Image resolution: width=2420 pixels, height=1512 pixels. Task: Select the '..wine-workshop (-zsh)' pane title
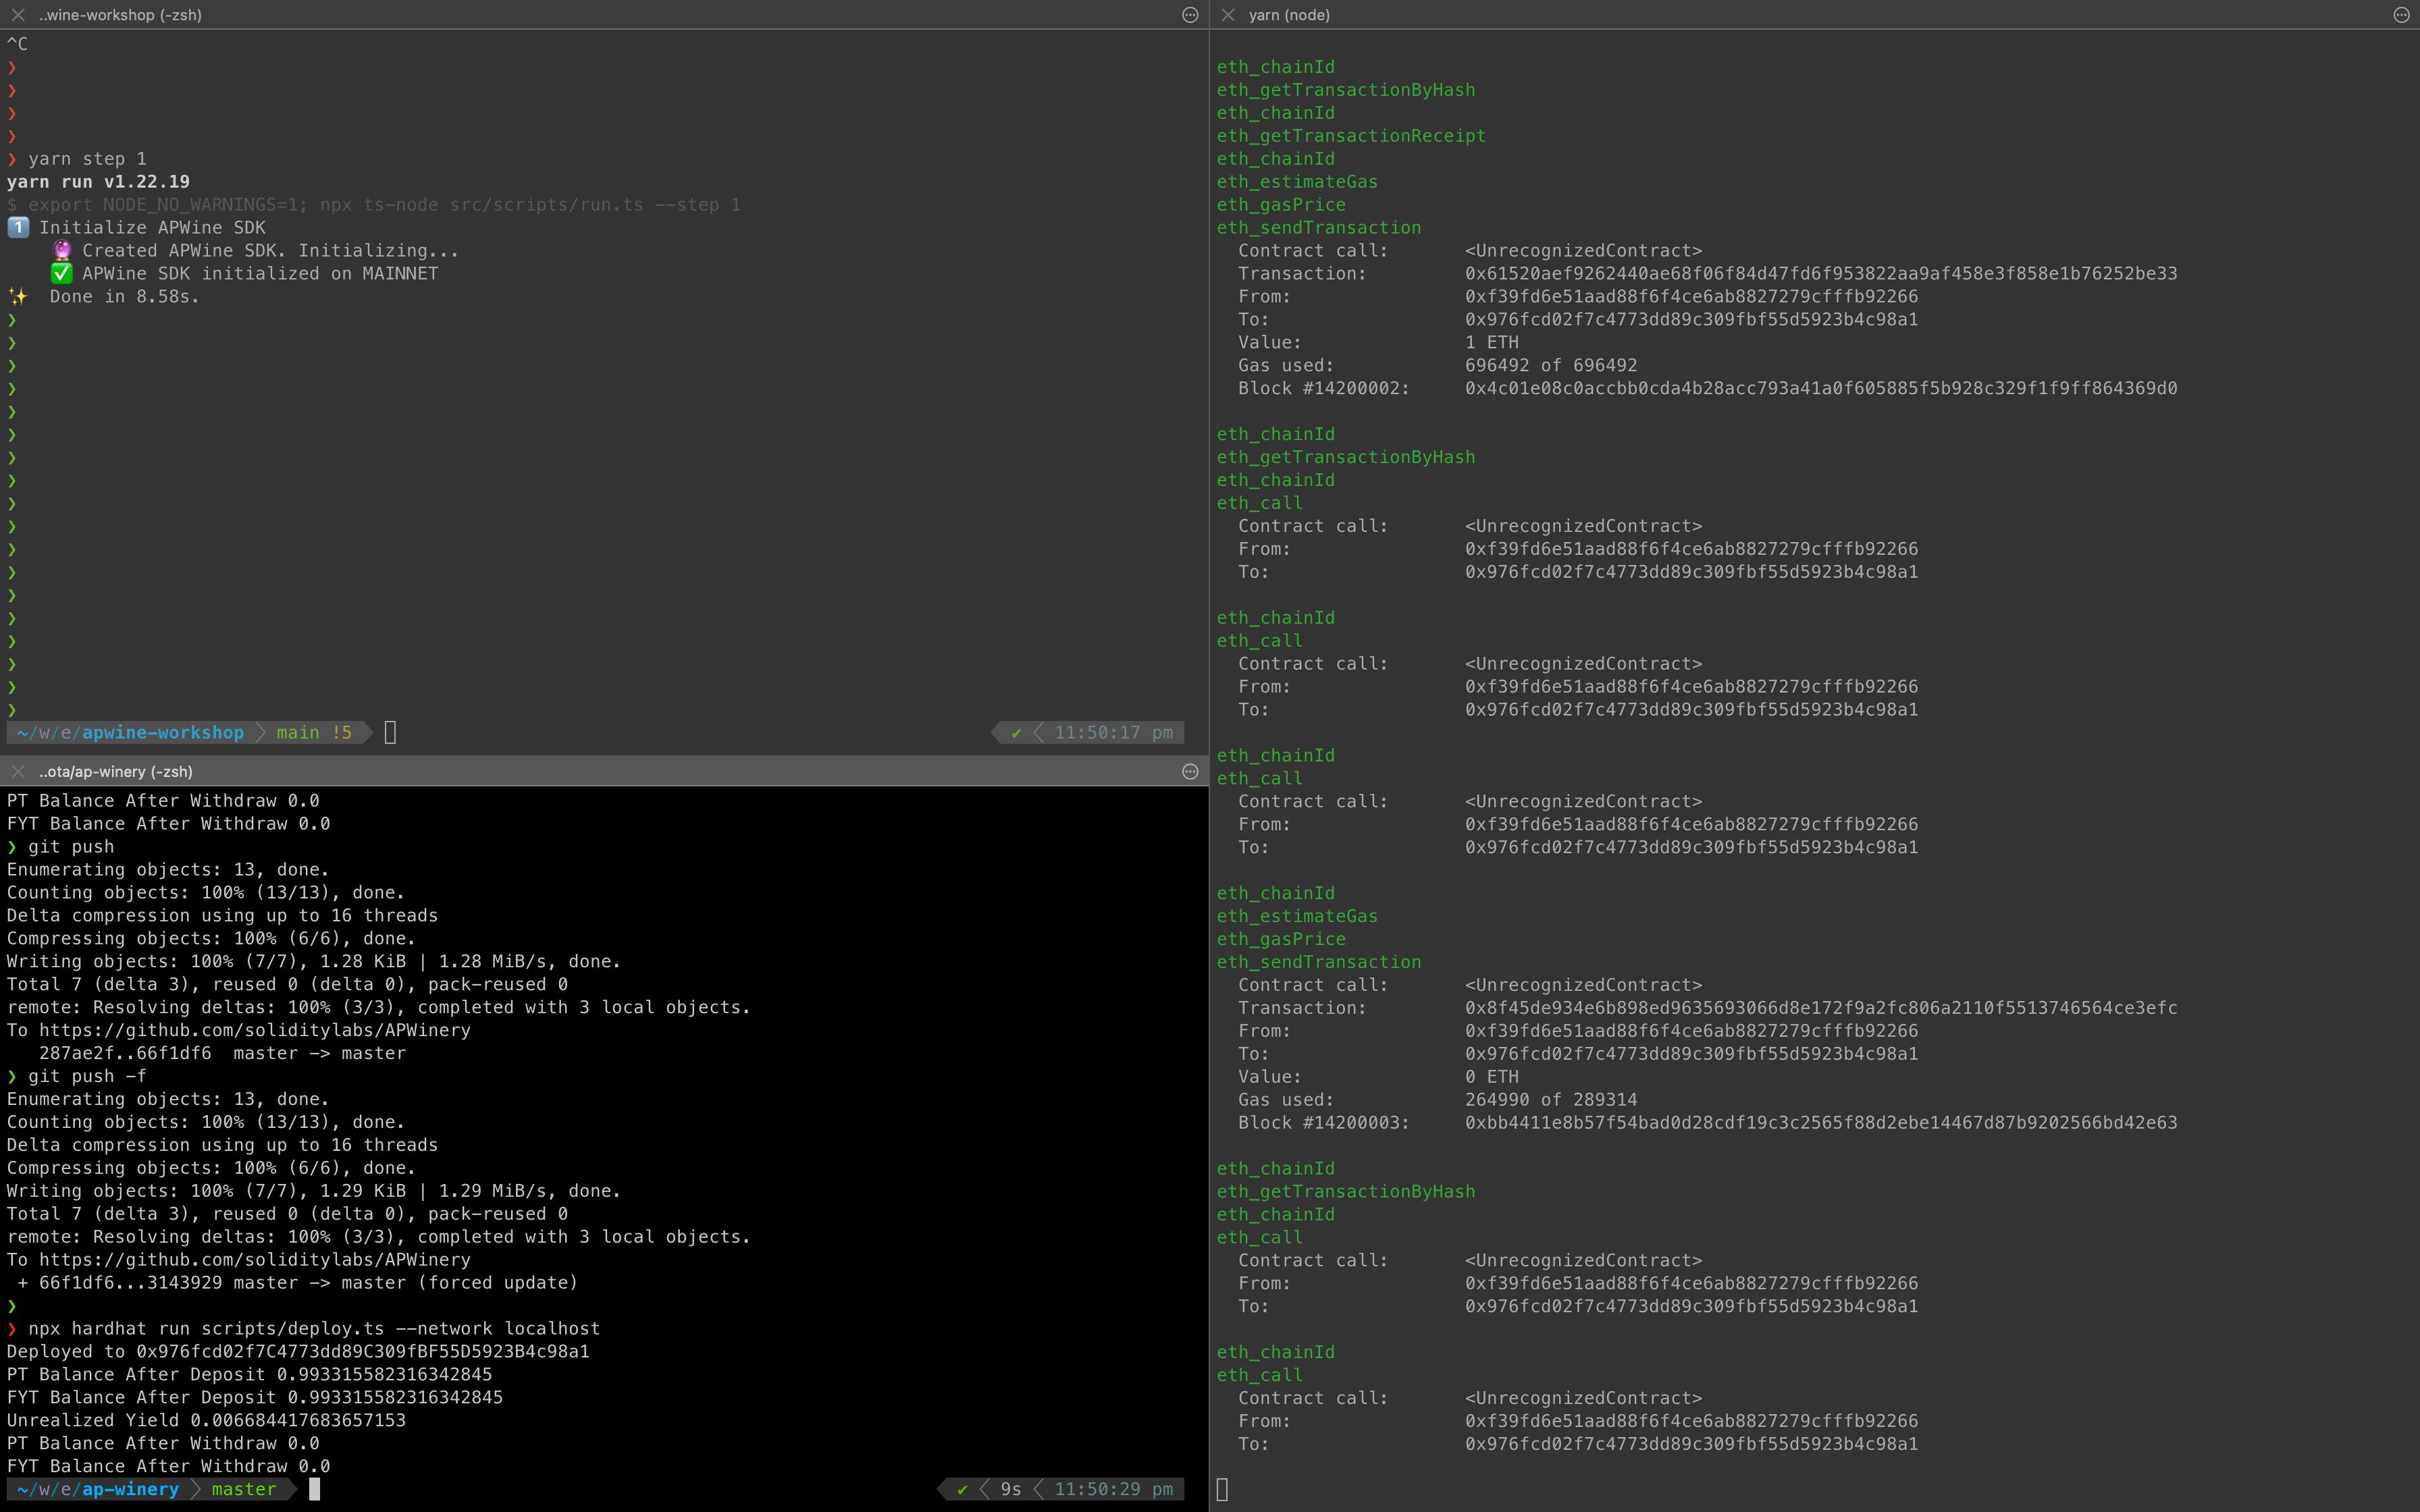point(120,15)
